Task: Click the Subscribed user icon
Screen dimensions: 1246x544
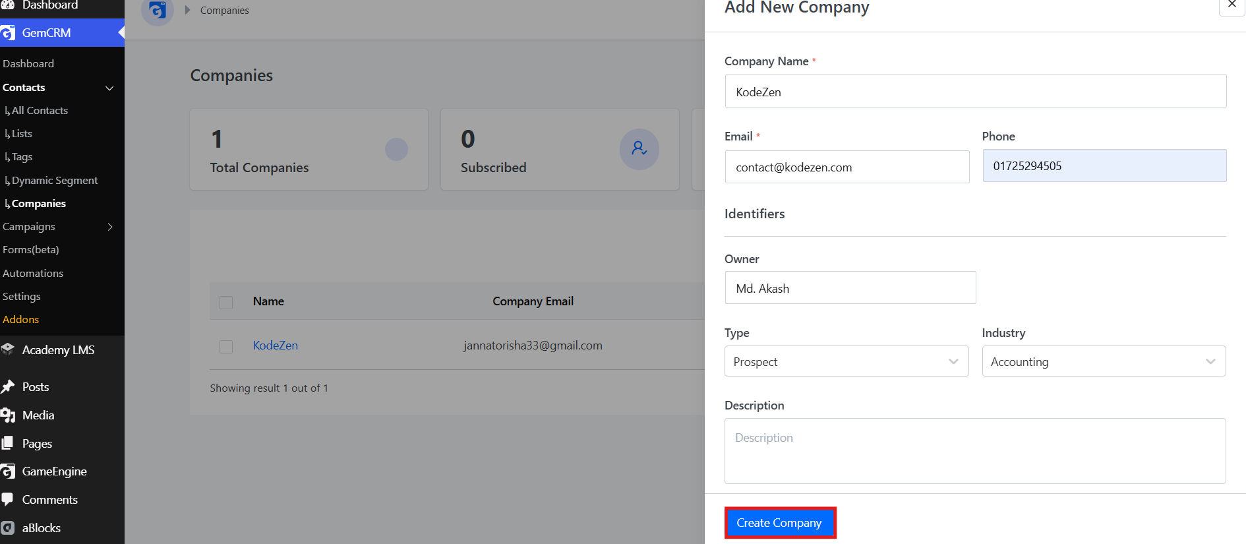Action: click(x=639, y=149)
